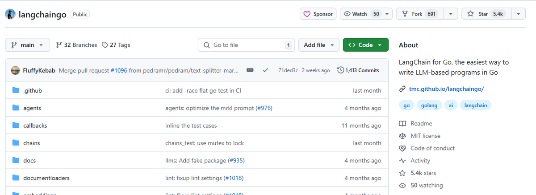
Task: View the 50 watching link
Action: (427, 185)
